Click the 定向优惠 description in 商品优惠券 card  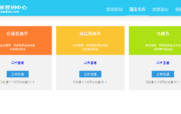point(90,47)
